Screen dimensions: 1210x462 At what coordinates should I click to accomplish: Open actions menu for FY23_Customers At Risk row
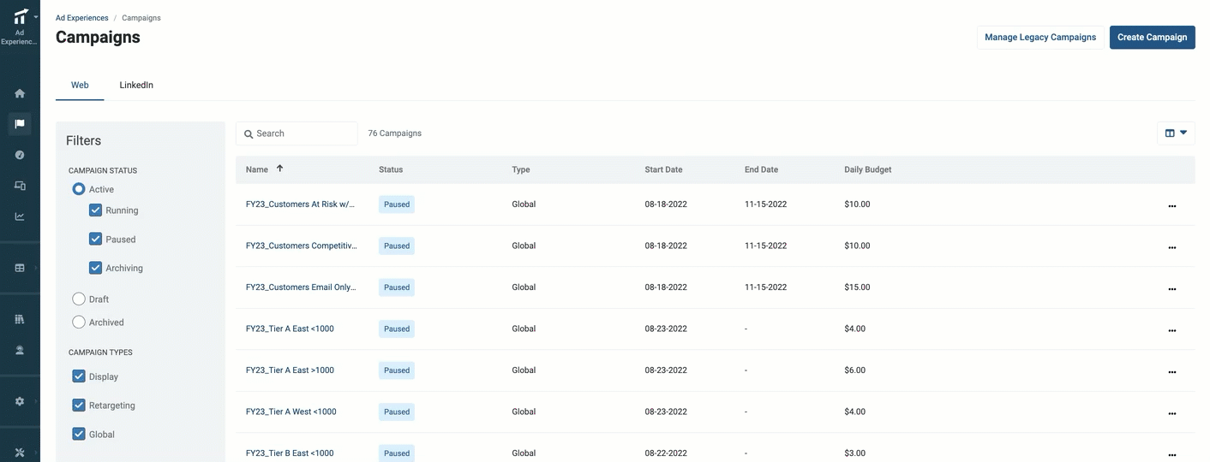1171,206
